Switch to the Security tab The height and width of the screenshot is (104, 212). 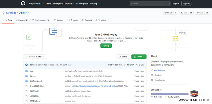click(87, 20)
